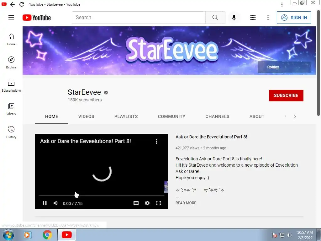
Task: Click the 421,977 views text
Action: (x=187, y=148)
